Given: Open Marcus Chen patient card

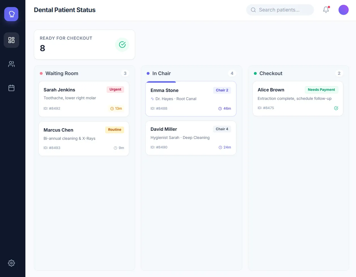Looking at the screenshot, I should click(84, 139).
